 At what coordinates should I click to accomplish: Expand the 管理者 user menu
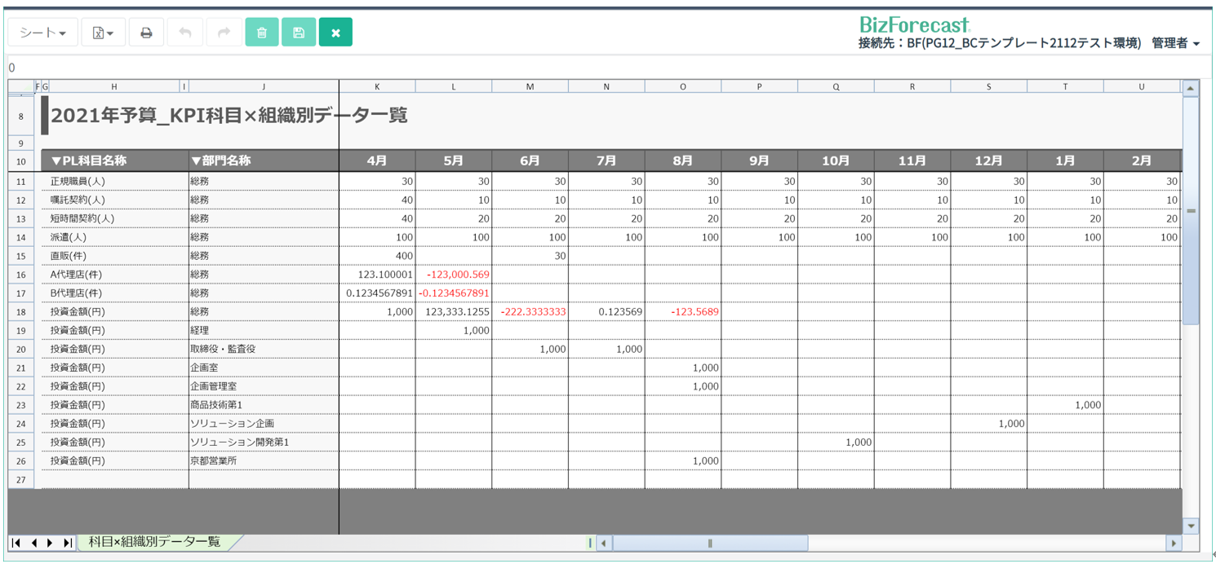[1175, 43]
